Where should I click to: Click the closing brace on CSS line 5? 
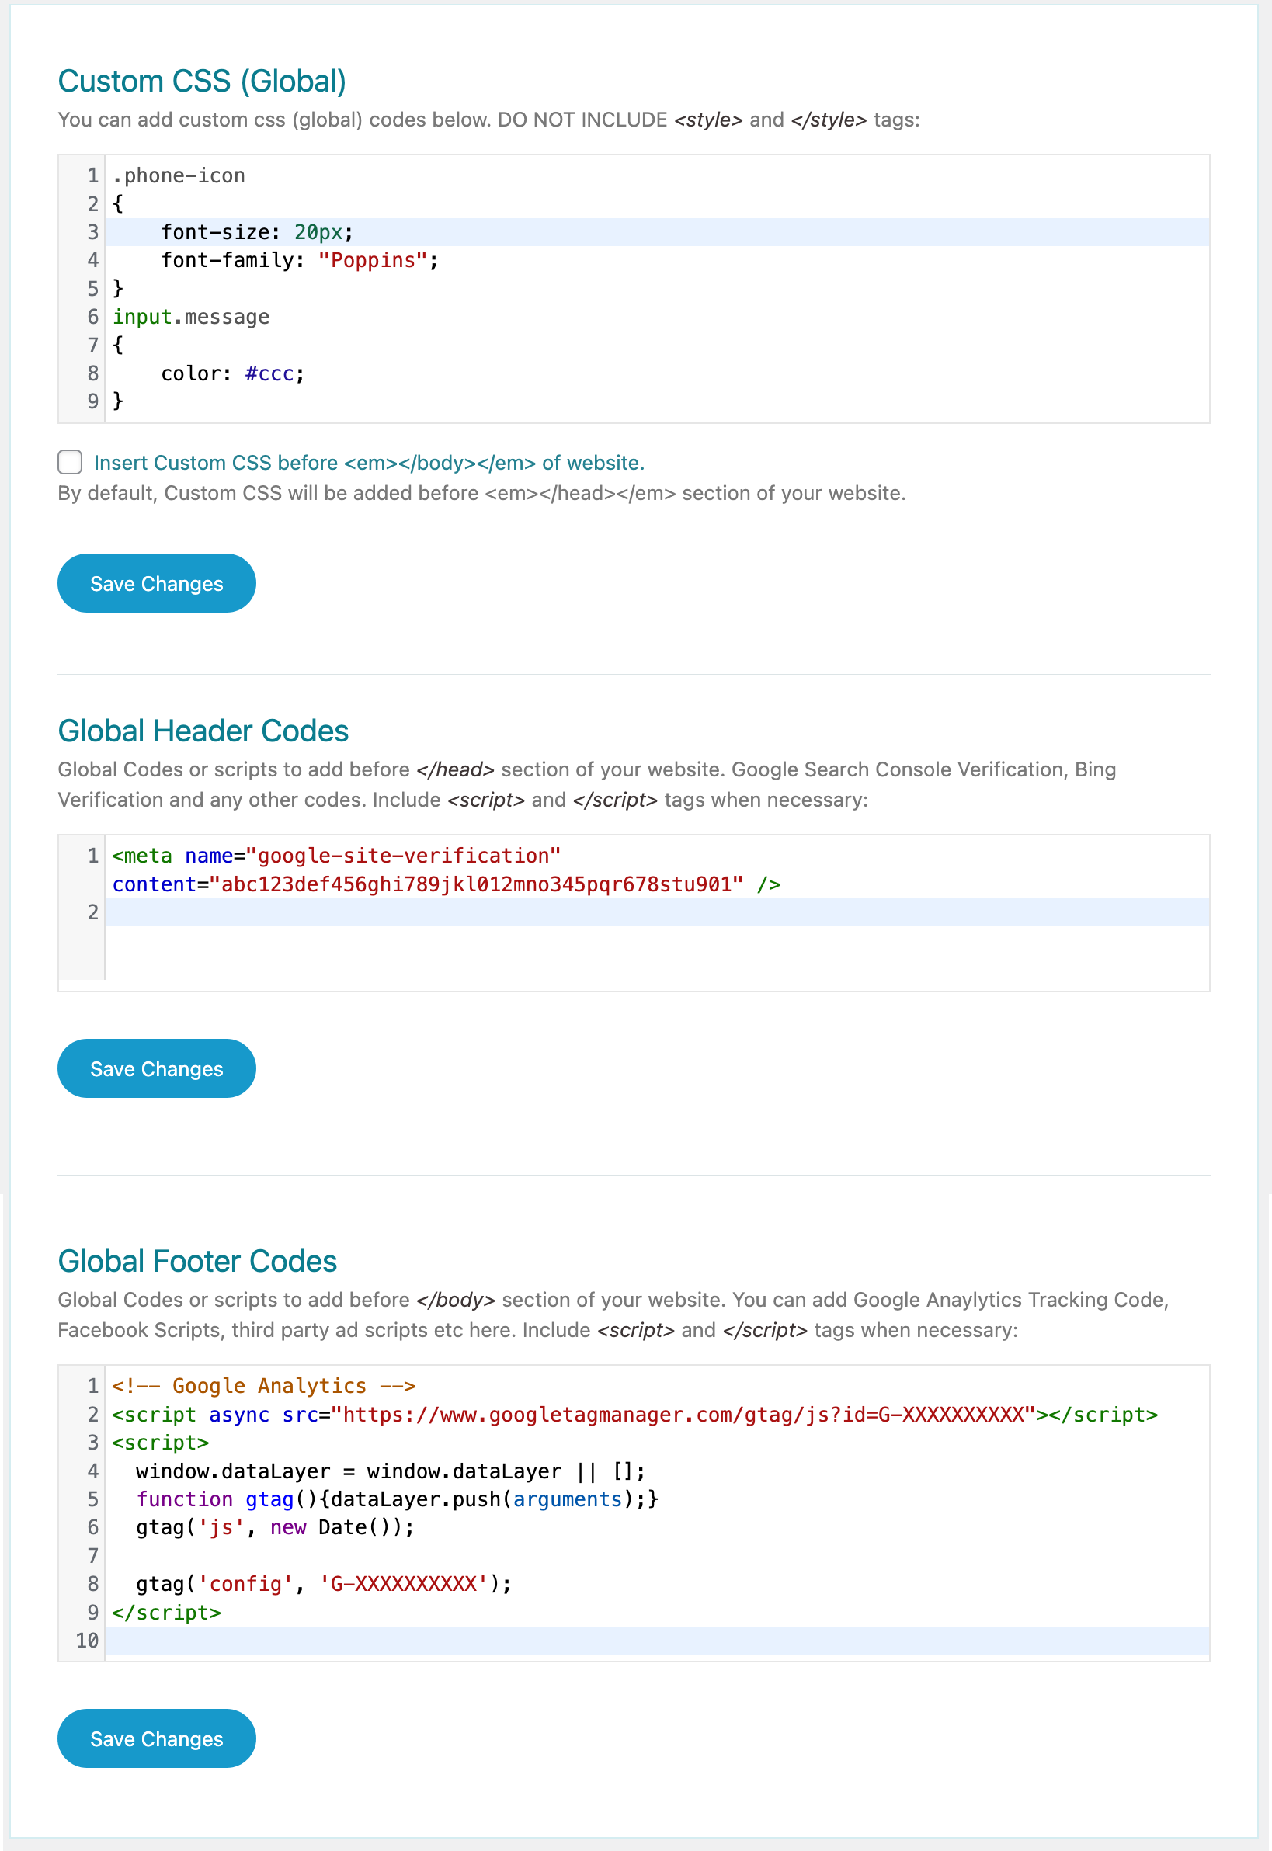118,289
